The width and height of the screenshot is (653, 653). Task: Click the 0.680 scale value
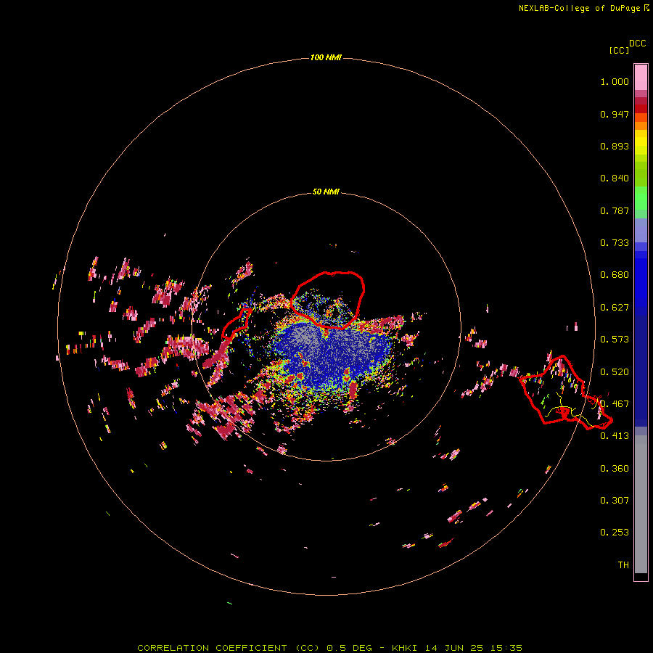(615, 275)
